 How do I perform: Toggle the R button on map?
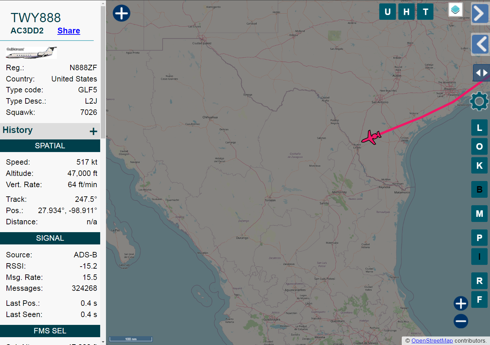tap(479, 281)
